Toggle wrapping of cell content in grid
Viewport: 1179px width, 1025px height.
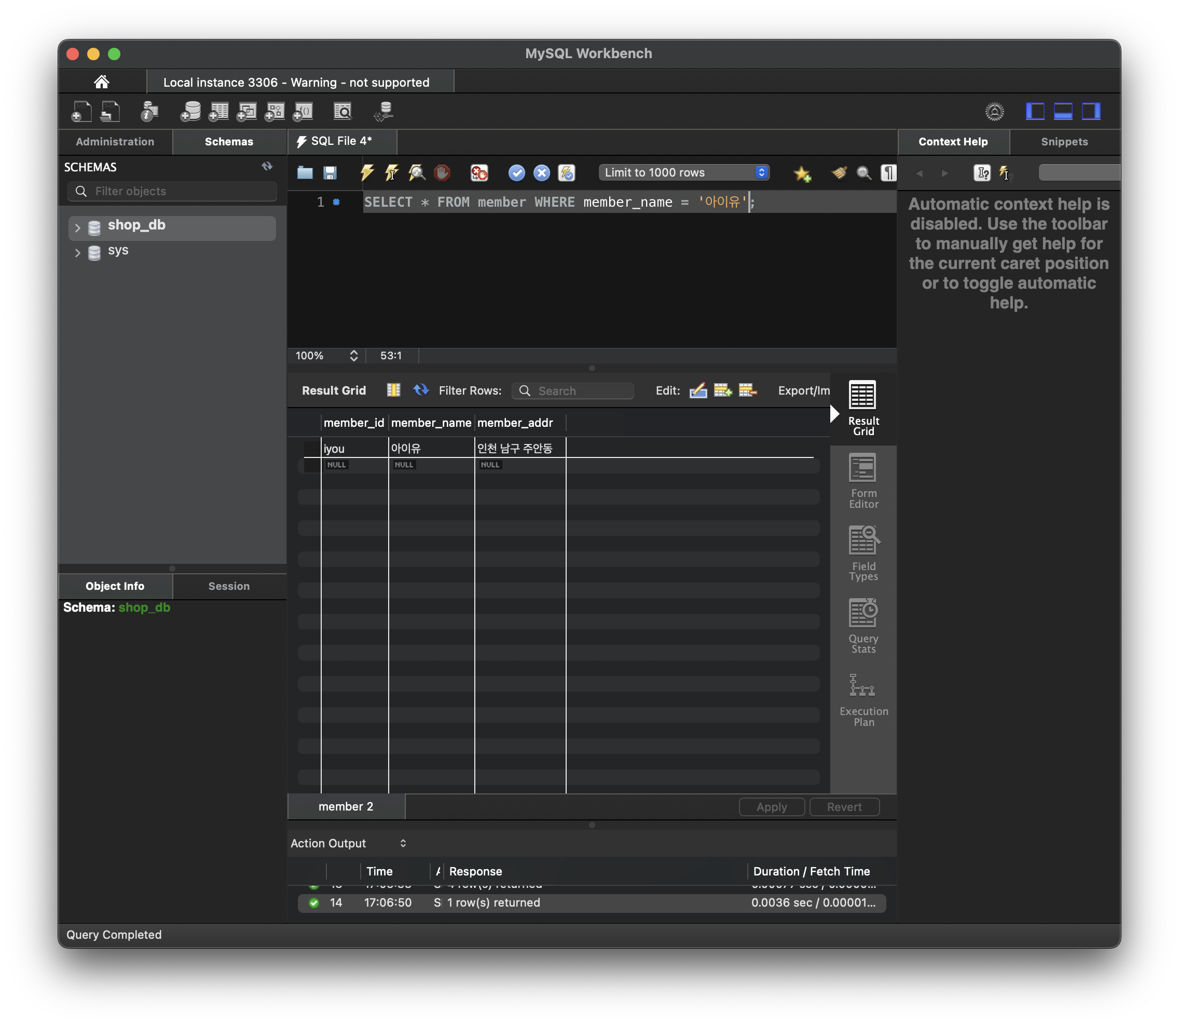(394, 390)
